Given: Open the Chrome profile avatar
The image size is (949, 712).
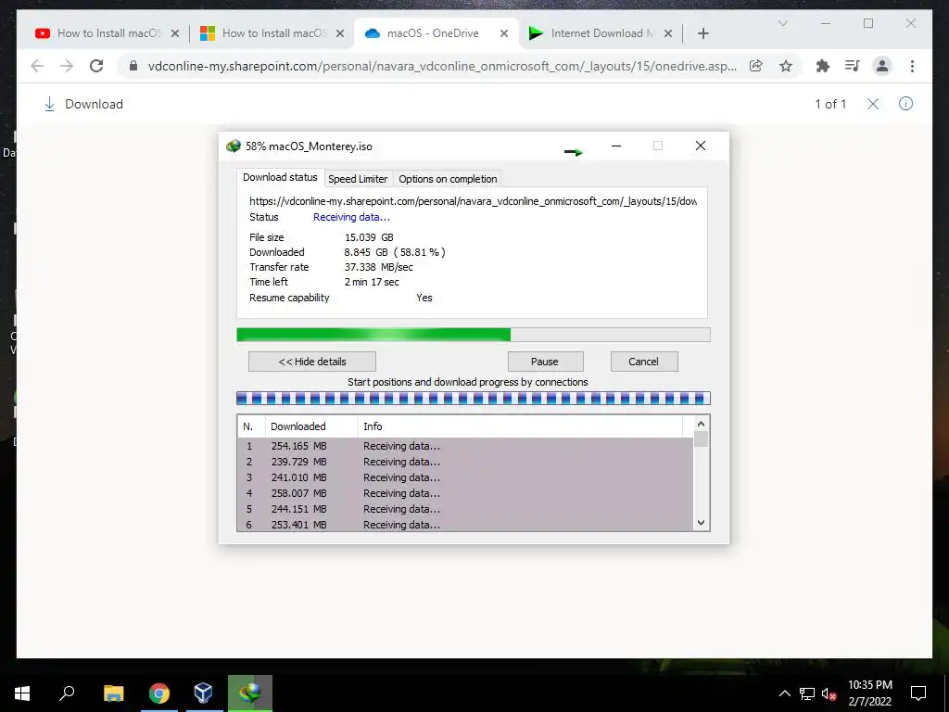Looking at the screenshot, I should pos(882,66).
